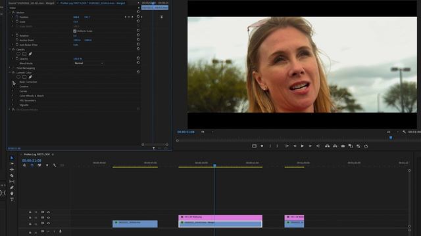Toggle Anti-flicker Filter stopwatch

[x=17, y=45]
